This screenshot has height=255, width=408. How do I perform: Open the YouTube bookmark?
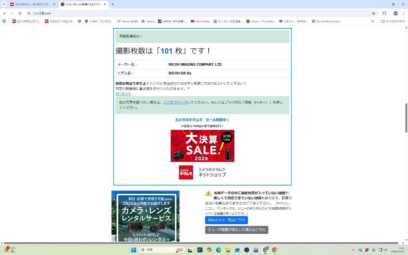click(x=200, y=21)
